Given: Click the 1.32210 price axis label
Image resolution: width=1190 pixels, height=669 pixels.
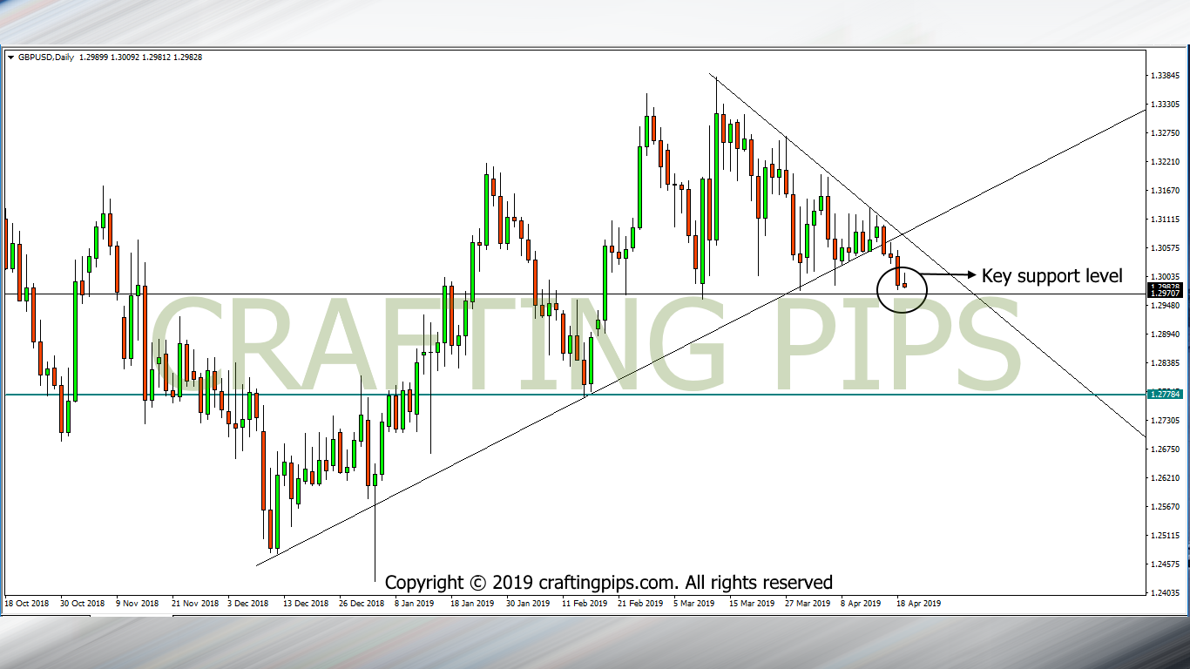Looking at the screenshot, I should (x=1166, y=162).
